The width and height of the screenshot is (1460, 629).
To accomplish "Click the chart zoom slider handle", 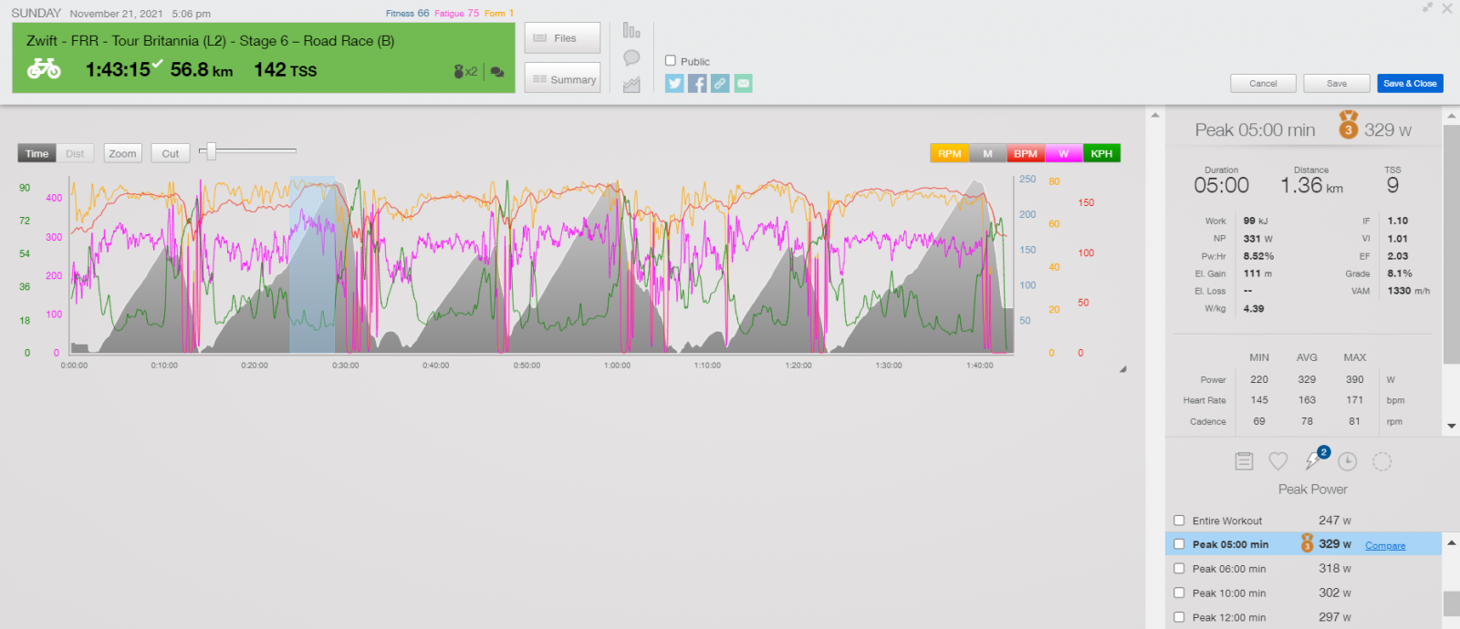I will click(211, 151).
